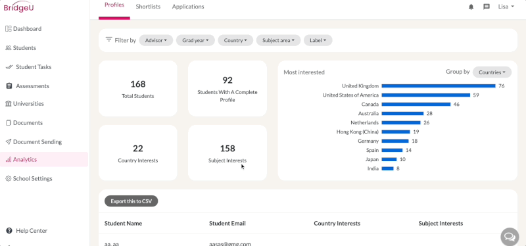Open the Grad year filter dropdown
Viewport: 526px width, 246px height.
point(195,40)
